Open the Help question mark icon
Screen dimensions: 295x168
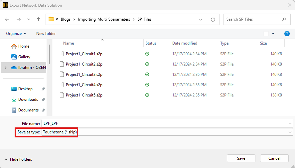[287, 34]
